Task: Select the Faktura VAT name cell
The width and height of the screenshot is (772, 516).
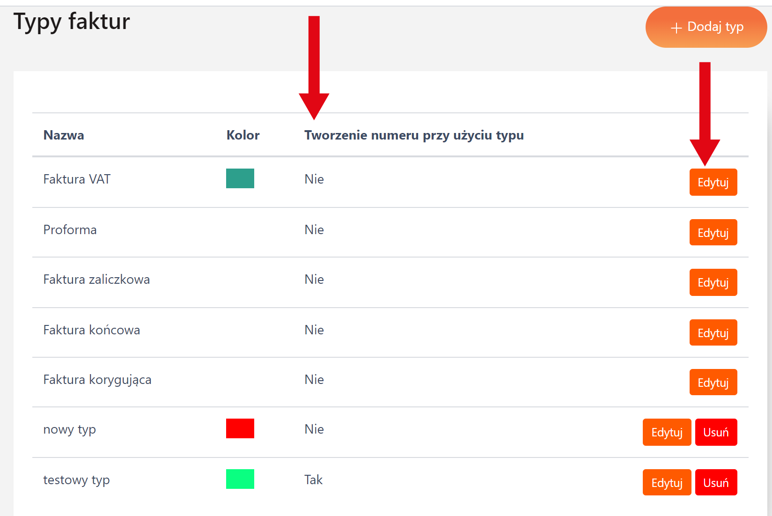Action: 77,179
